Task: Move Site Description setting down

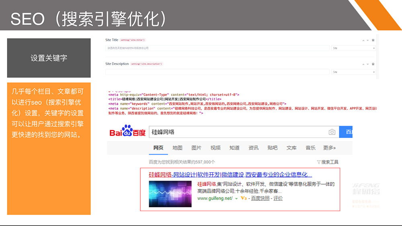Action: (368, 64)
